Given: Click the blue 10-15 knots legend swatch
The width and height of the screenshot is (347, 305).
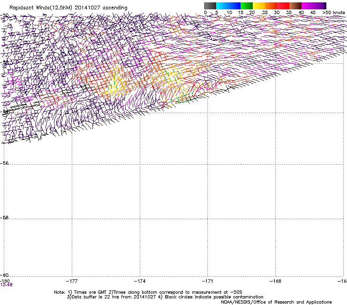Looking at the screenshot, I should tap(234, 6).
